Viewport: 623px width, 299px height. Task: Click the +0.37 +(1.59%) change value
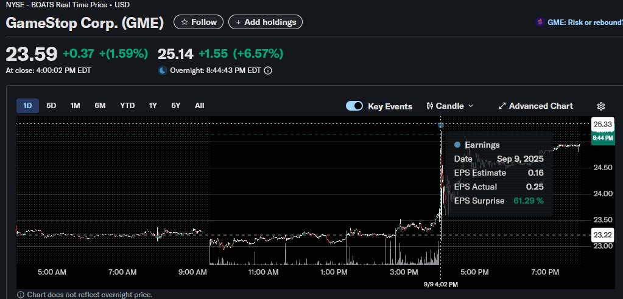click(x=105, y=53)
